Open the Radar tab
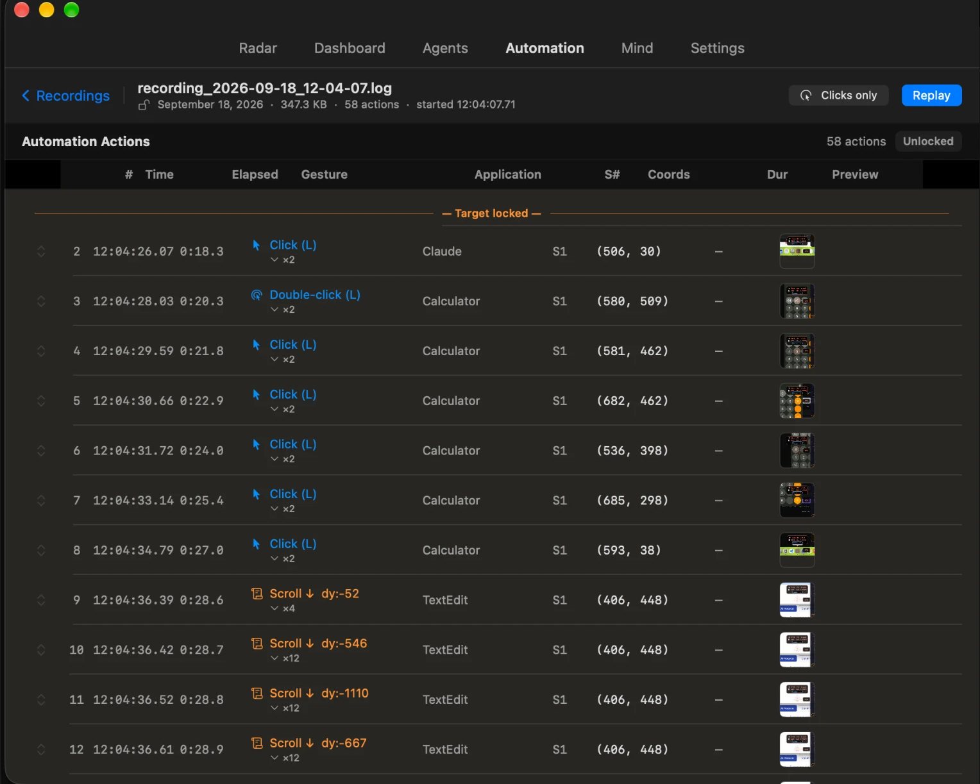The height and width of the screenshot is (784, 980). pyautogui.click(x=258, y=48)
